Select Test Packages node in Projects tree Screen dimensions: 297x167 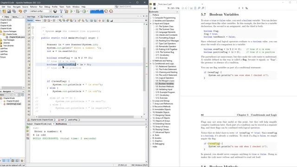pyautogui.click(x=9, y=40)
